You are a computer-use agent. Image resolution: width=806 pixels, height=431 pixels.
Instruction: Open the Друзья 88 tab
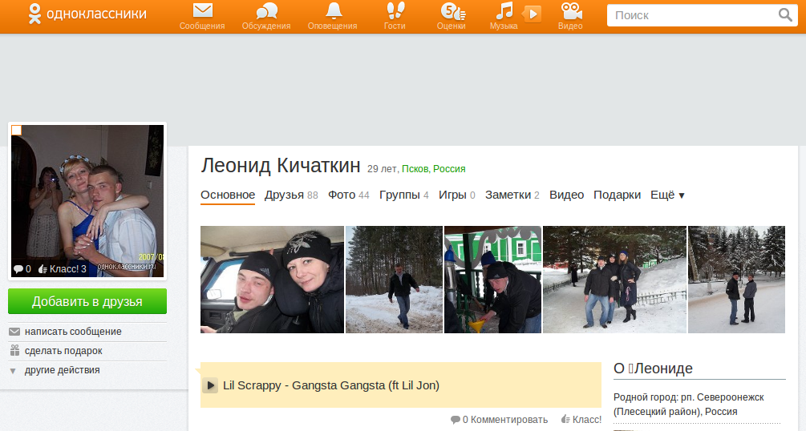click(291, 195)
